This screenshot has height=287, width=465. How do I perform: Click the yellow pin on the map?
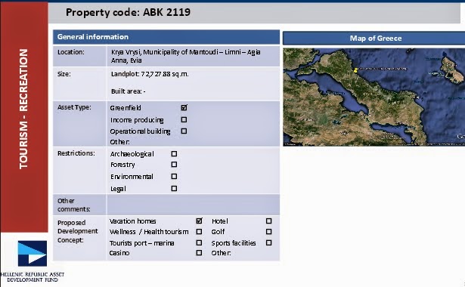point(355,70)
